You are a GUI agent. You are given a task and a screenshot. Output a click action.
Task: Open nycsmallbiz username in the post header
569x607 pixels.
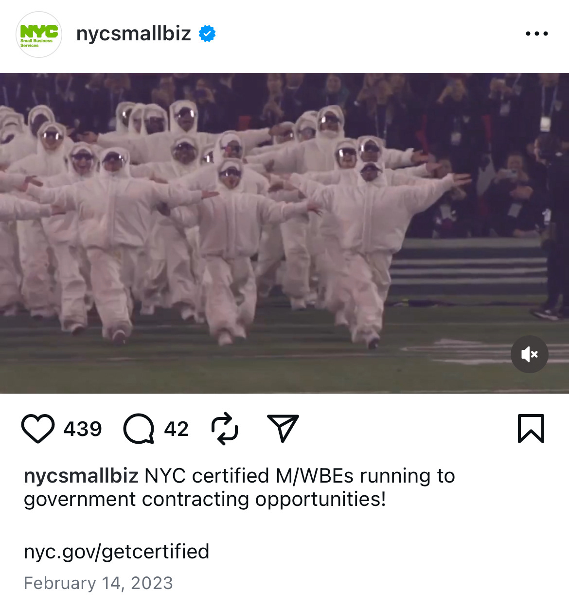134,34
